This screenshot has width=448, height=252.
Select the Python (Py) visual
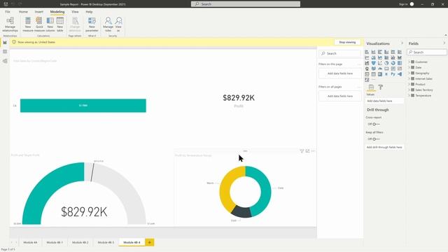(393, 74)
